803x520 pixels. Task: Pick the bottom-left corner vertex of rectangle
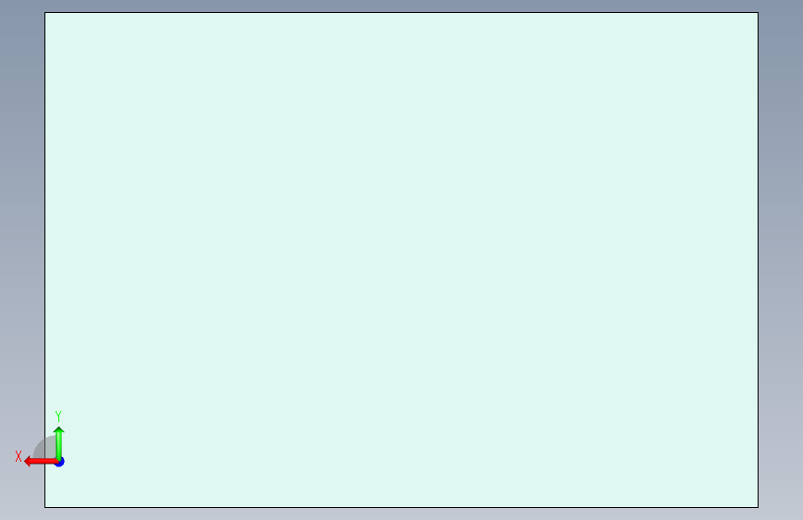pyautogui.click(x=45, y=507)
